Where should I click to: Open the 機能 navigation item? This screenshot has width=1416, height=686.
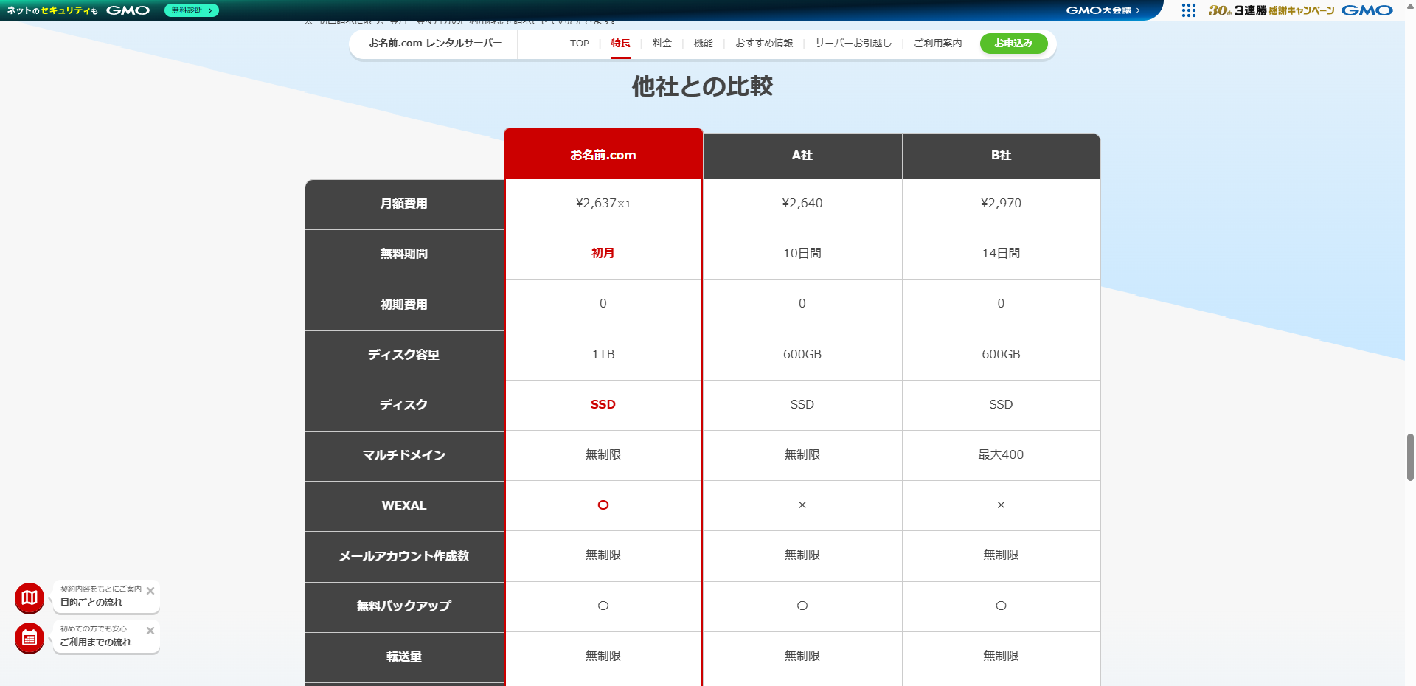703,44
